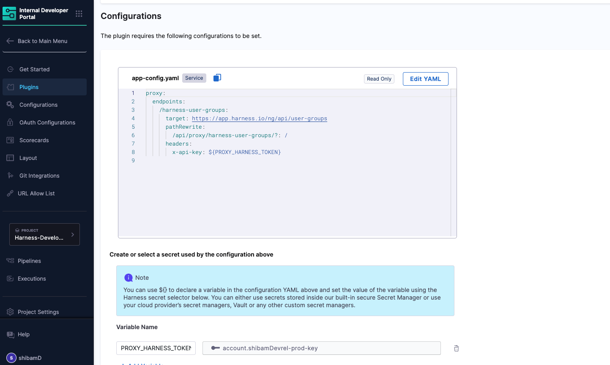Open Pipelines from the sidebar
Image resolution: width=610 pixels, height=365 pixels.
tap(29, 261)
